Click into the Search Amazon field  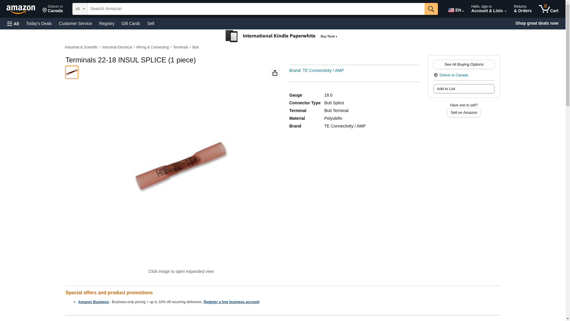pos(256,9)
